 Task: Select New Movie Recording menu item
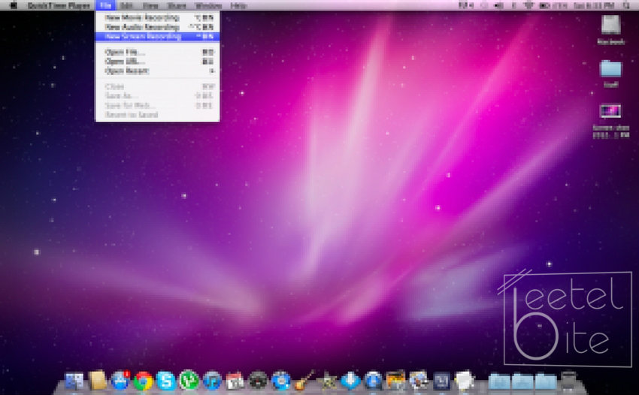pos(157,17)
